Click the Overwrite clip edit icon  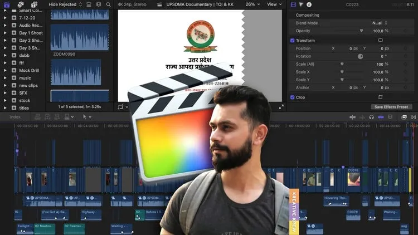click(x=67, y=117)
